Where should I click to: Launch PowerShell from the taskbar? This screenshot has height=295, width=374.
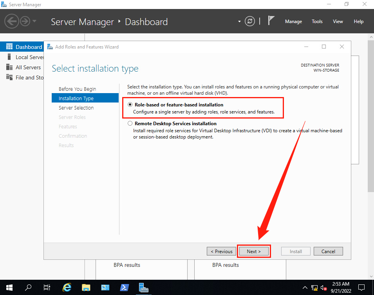pyautogui.click(x=124, y=288)
